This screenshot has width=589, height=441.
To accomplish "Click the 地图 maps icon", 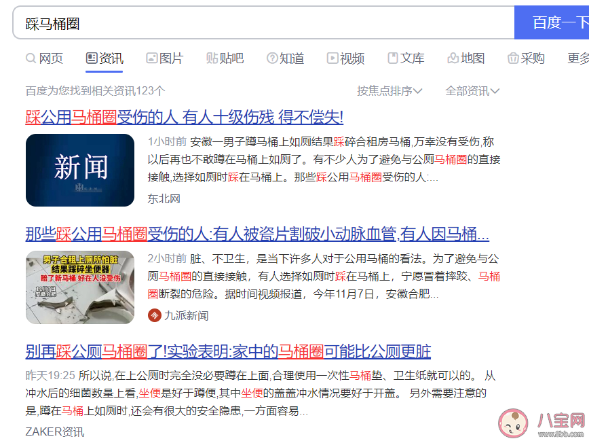I will [453, 58].
